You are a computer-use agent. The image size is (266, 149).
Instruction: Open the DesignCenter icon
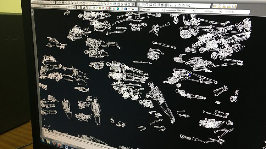118,4
